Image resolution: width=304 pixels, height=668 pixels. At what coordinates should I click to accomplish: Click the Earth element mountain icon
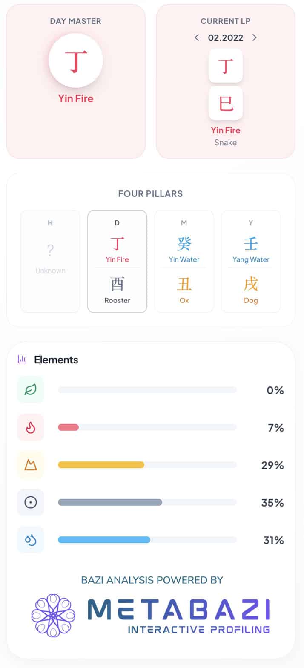pyautogui.click(x=31, y=465)
